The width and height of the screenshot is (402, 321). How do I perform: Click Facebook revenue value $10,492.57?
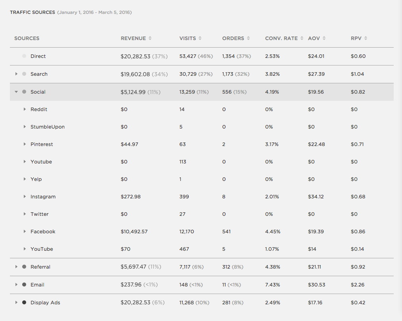[x=134, y=231]
